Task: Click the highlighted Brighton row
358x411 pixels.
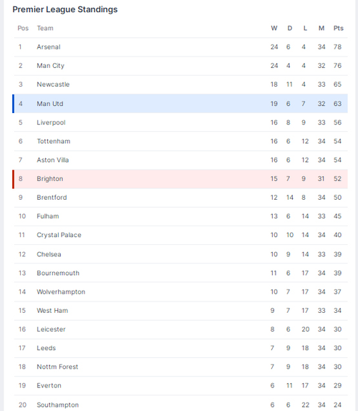Action: click(181, 179)
